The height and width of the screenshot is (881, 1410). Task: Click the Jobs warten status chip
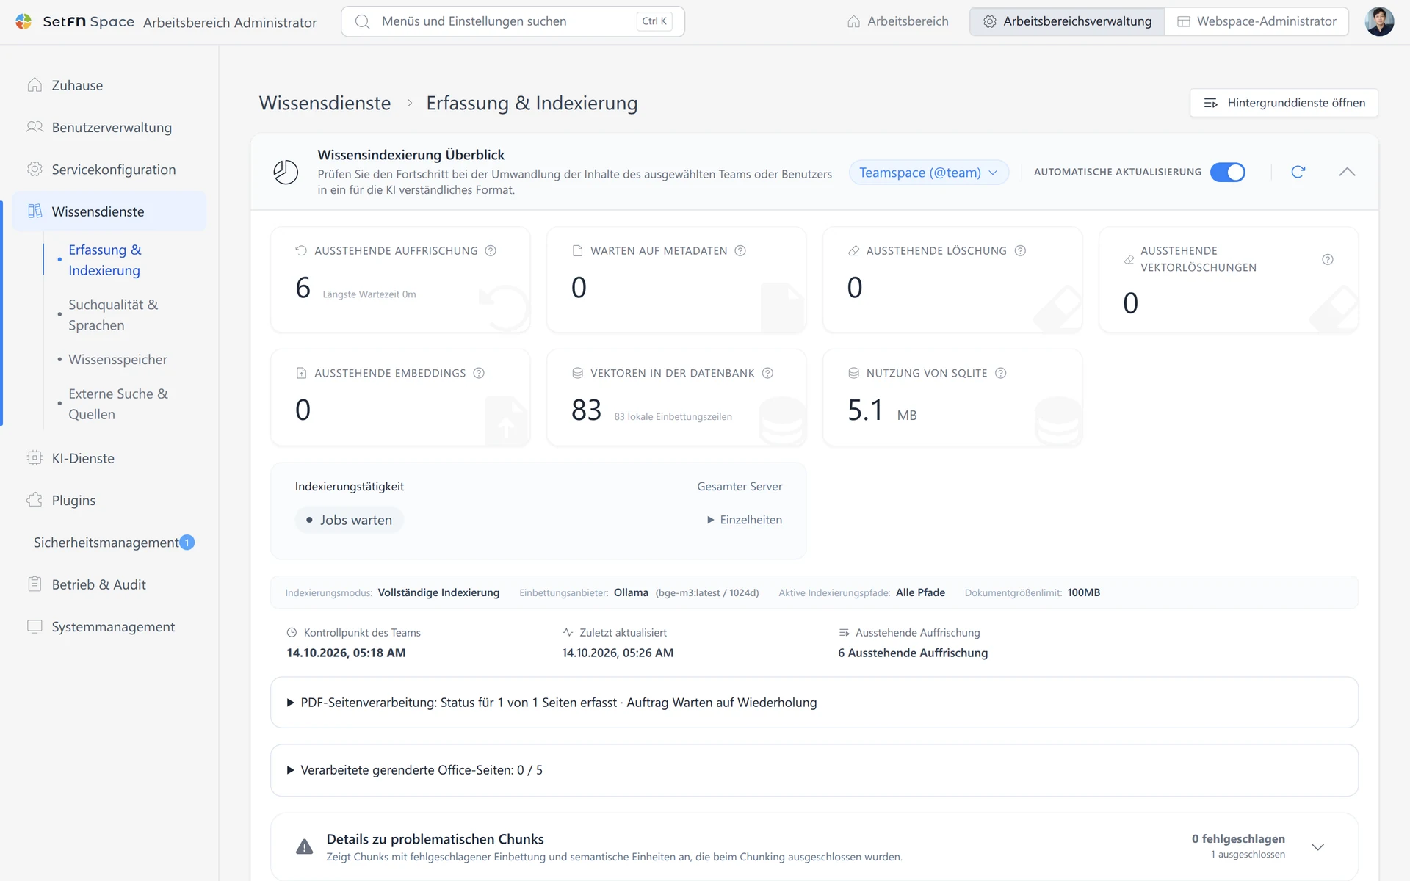click(x=349, y=520)
